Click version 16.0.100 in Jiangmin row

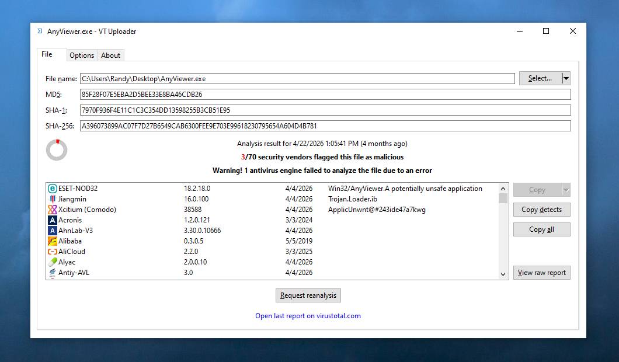pos(196,199)
